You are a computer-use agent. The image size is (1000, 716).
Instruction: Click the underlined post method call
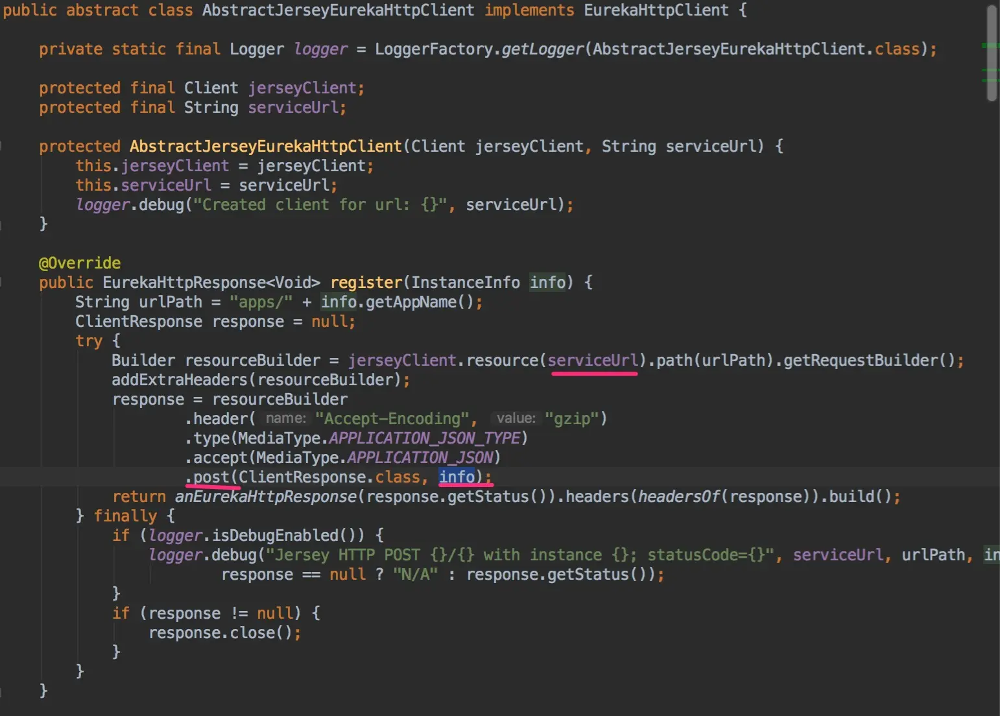[x=211, y=477]
